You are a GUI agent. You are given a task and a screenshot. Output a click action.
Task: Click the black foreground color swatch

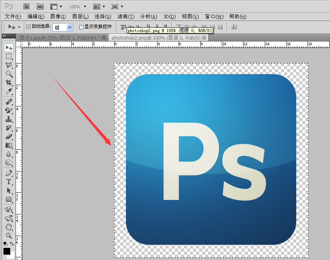(7, 251)
